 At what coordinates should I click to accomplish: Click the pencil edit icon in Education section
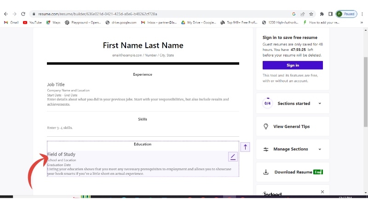[233, 157]
